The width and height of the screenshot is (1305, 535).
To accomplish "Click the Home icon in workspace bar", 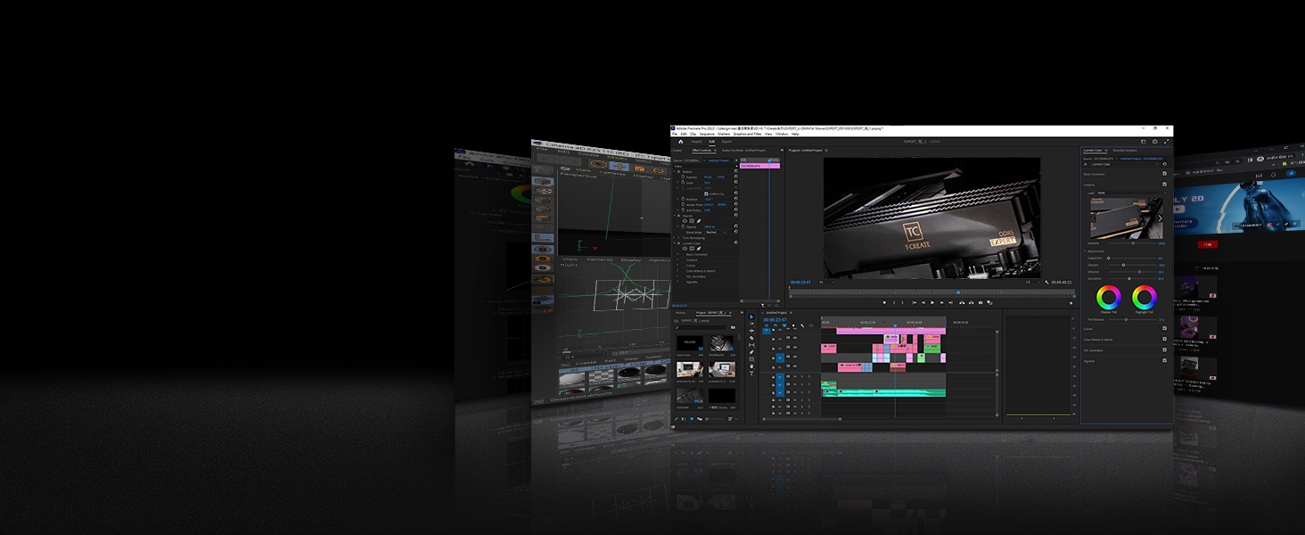I will 680,141.
